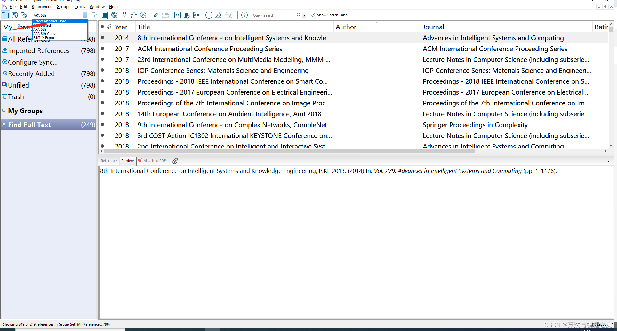
Task: Open the File menu
Action: [x=12, y=6]
